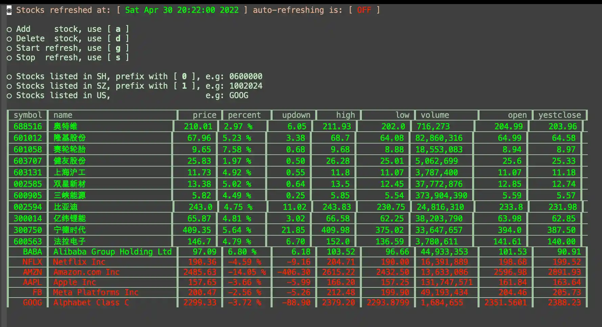Select the bullet next to Stocks listed in SZ
Image resolution: width=602 pixels, height=327 pixels.
tap(9, 86)
